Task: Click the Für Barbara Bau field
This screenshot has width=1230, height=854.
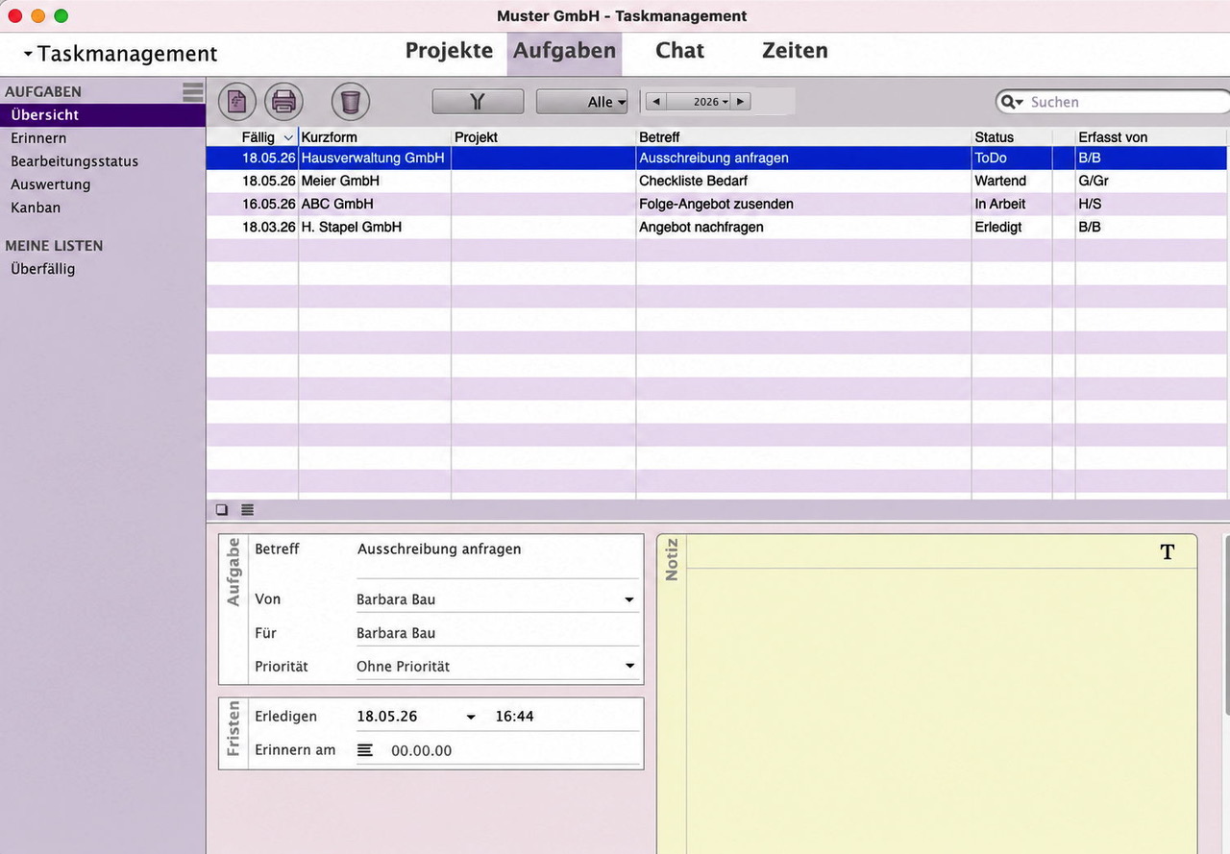Action: (497, 633)
